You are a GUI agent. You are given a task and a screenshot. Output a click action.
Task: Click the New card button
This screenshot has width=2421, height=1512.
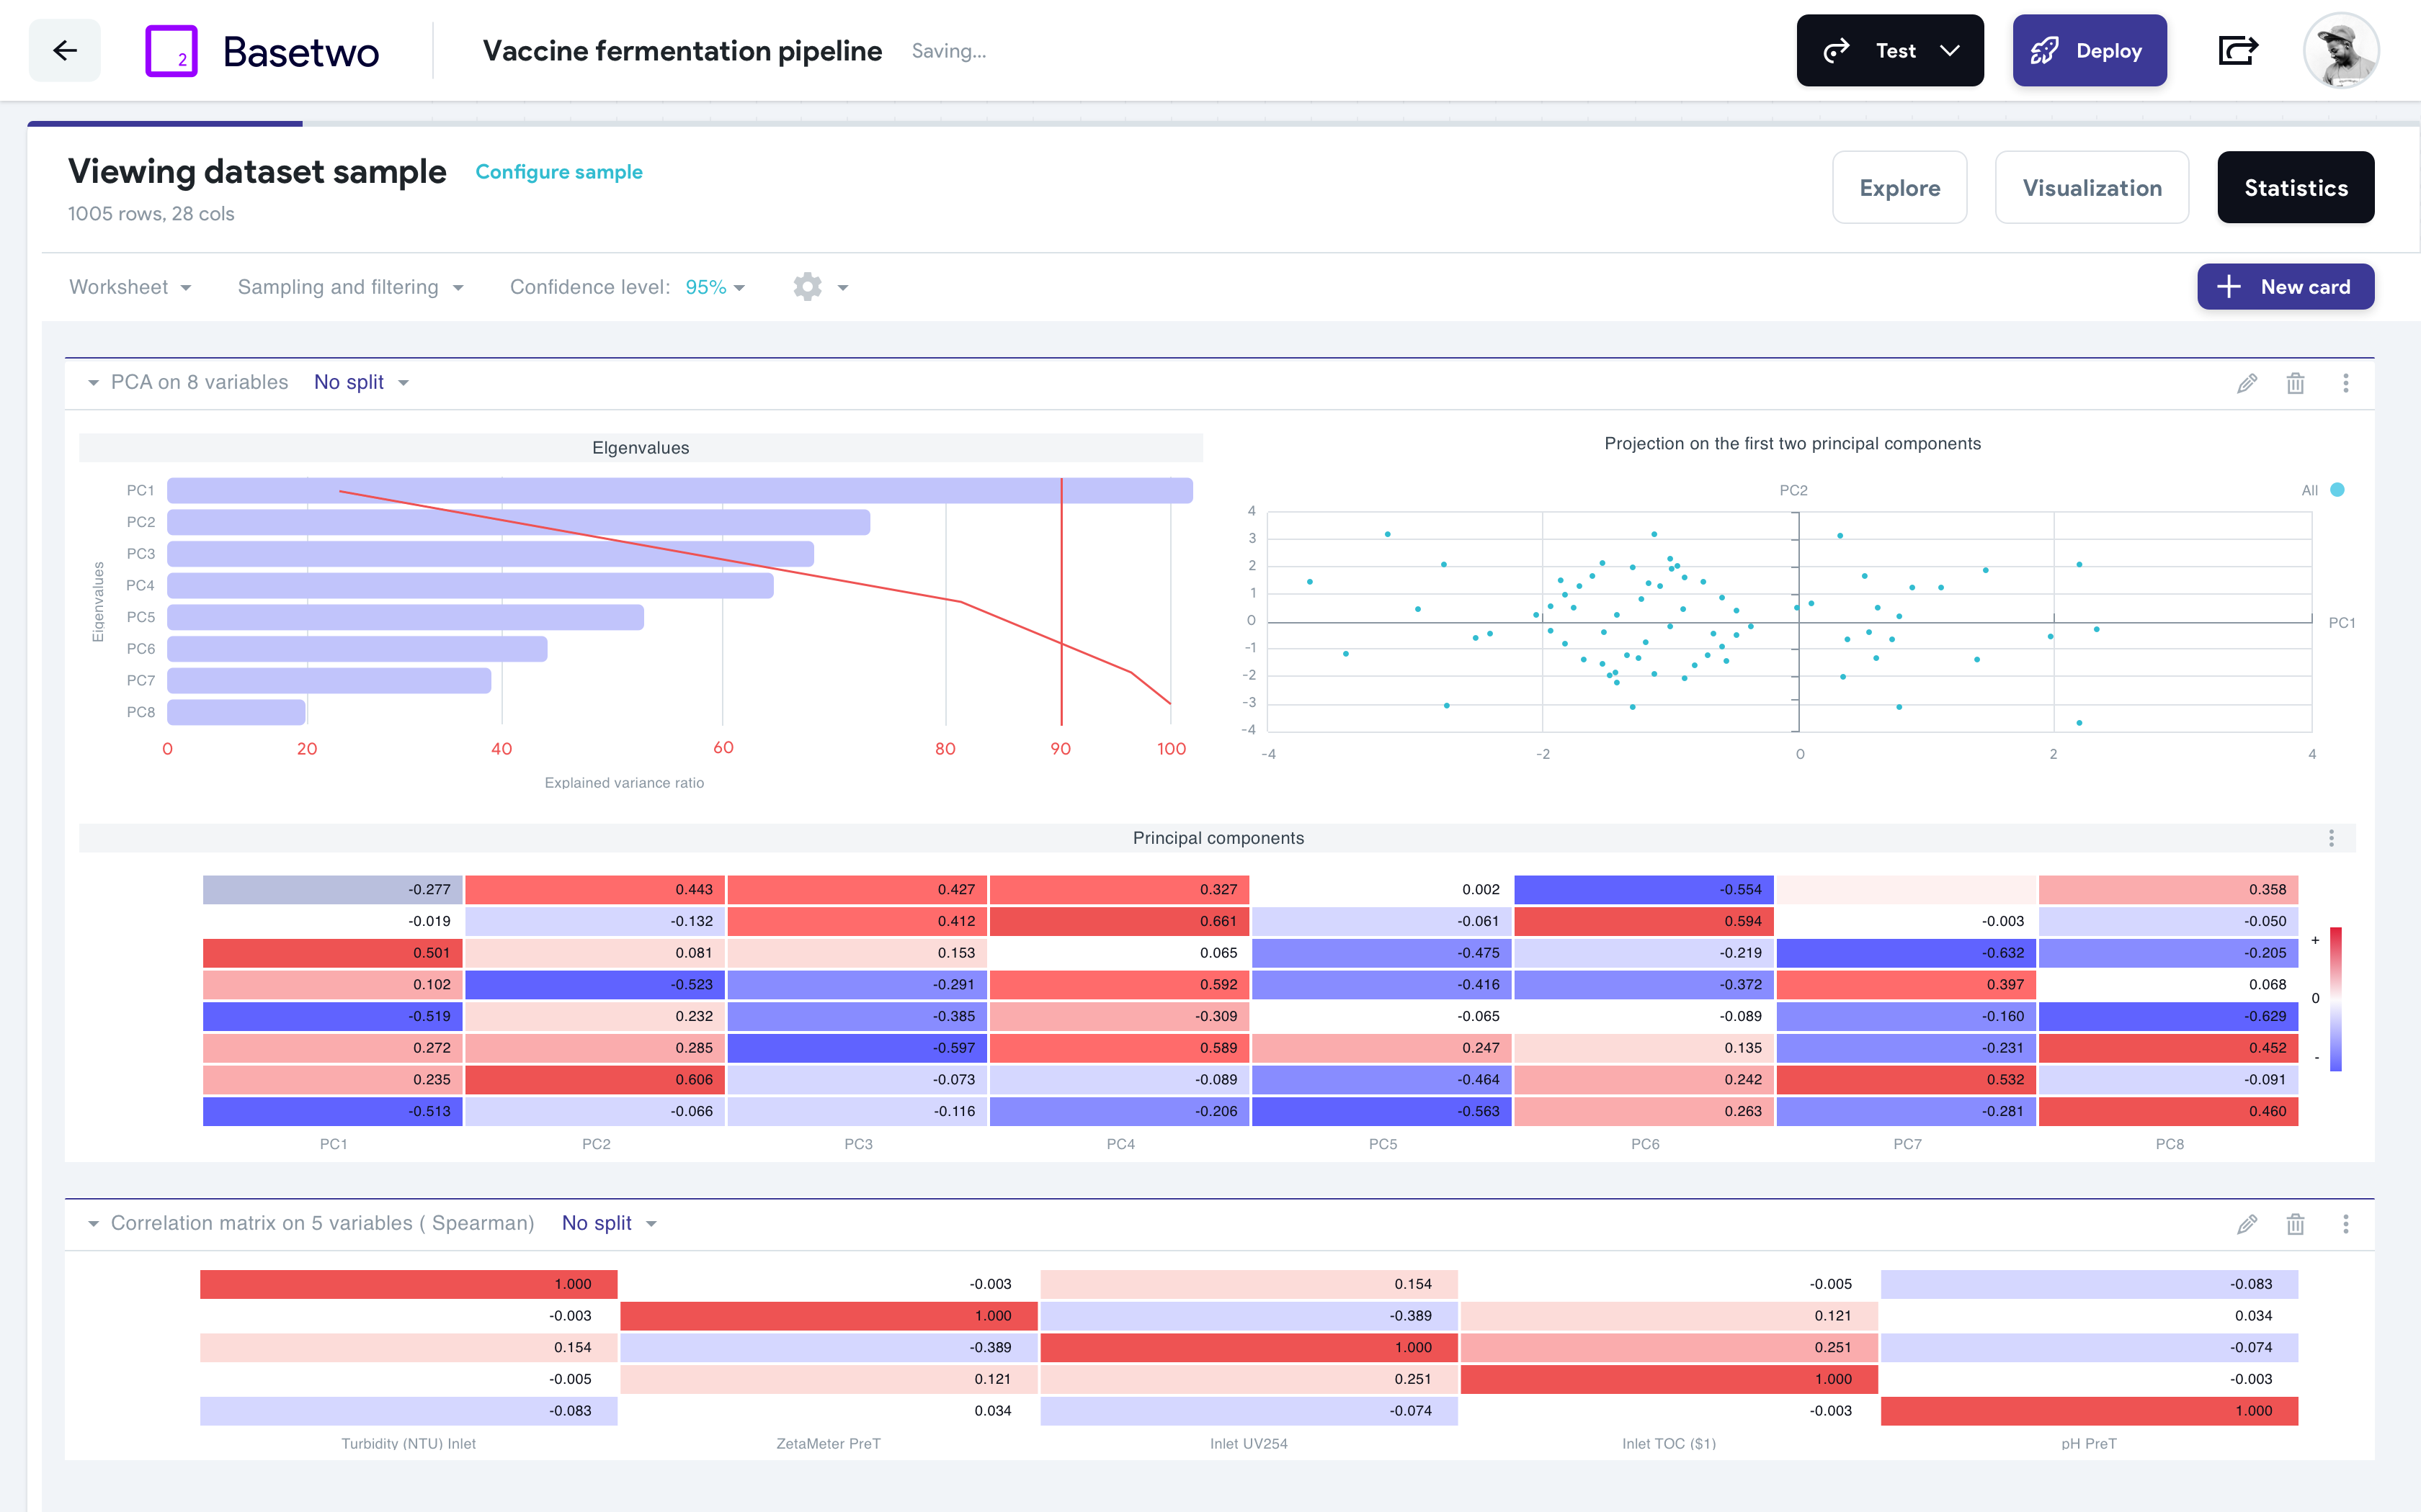pyautogui.click(x=2285, y=287)
